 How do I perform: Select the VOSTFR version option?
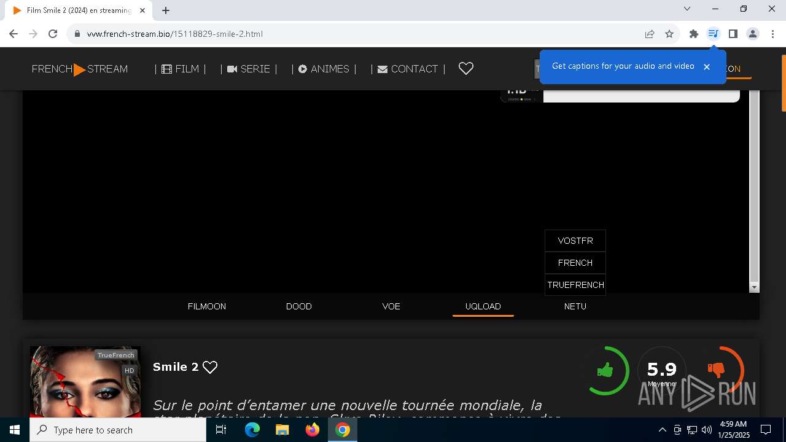tap(575, 241)
